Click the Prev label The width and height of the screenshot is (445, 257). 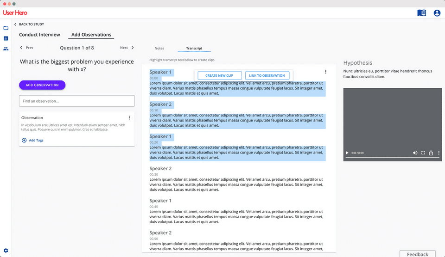coord(30,48)
